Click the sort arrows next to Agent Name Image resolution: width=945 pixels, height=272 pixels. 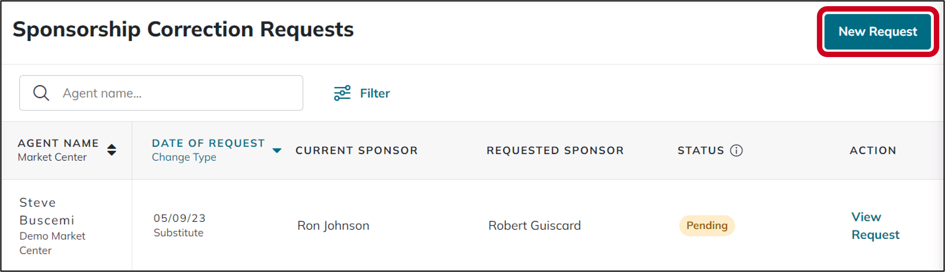[111, 150]
